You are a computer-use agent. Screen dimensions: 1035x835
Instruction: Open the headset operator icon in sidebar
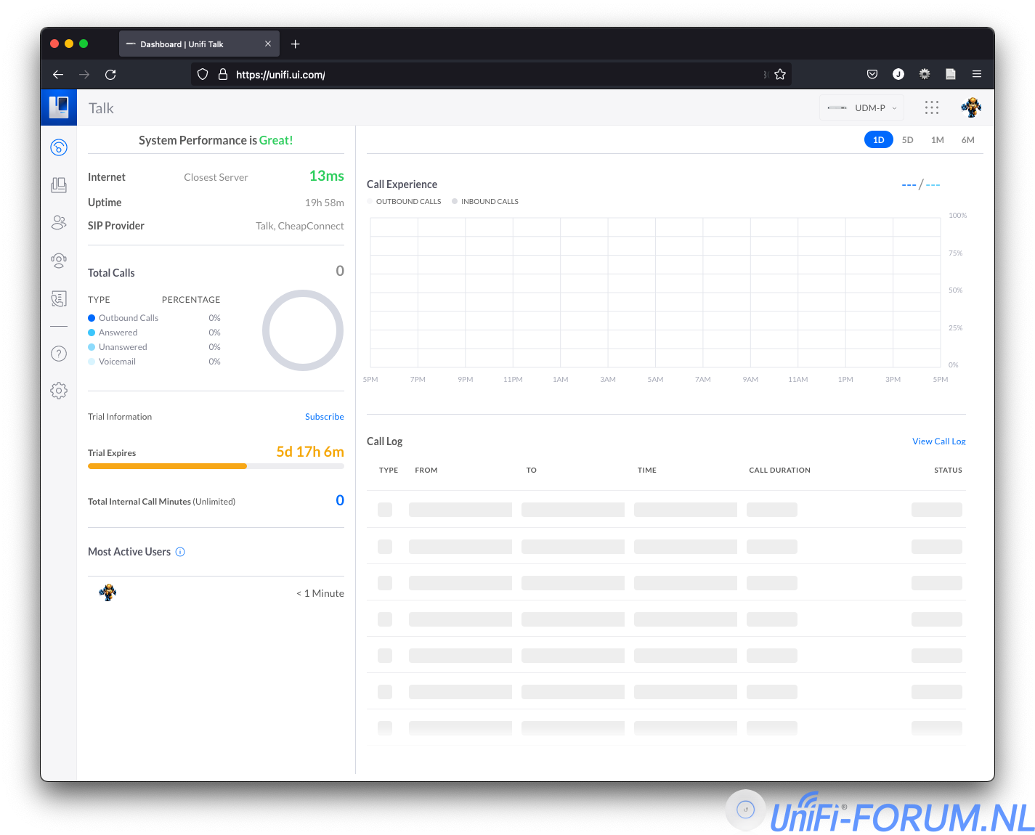point(59,261)
